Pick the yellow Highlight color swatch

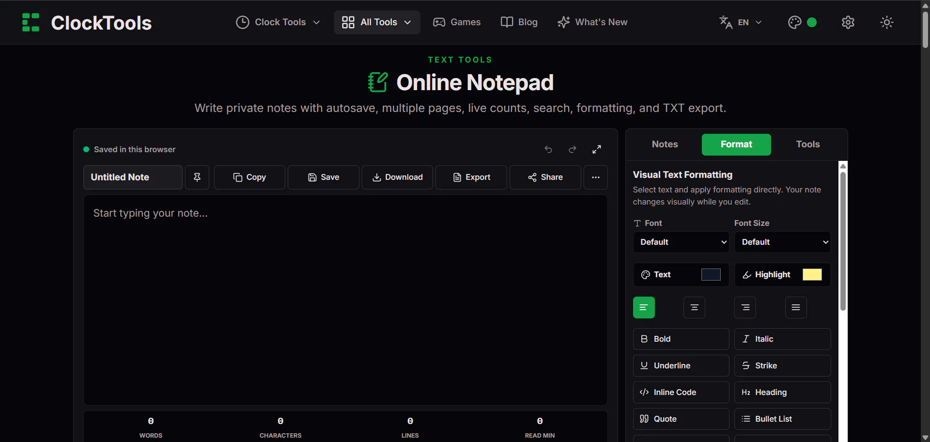point(812,275)
